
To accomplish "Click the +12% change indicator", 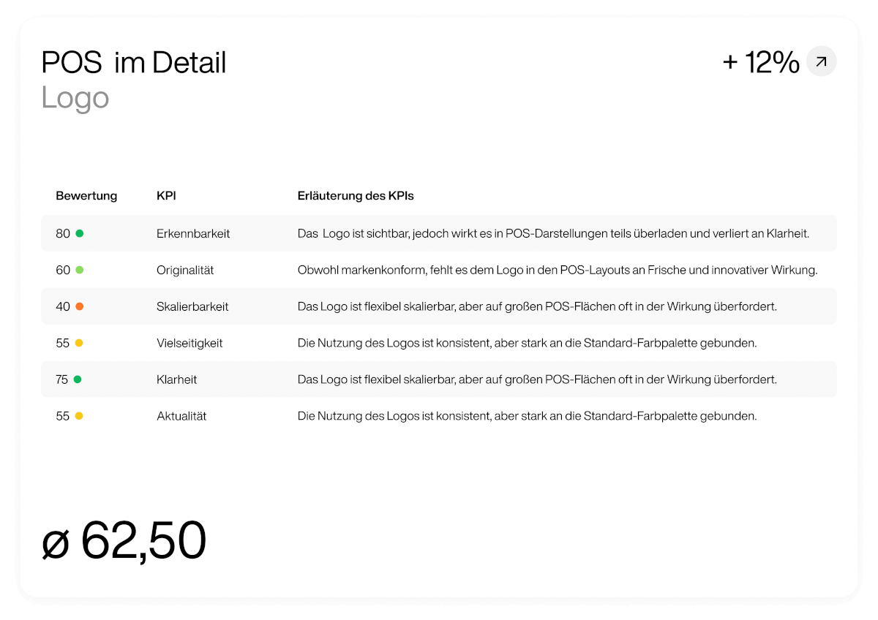I will [x=761, y=62].
